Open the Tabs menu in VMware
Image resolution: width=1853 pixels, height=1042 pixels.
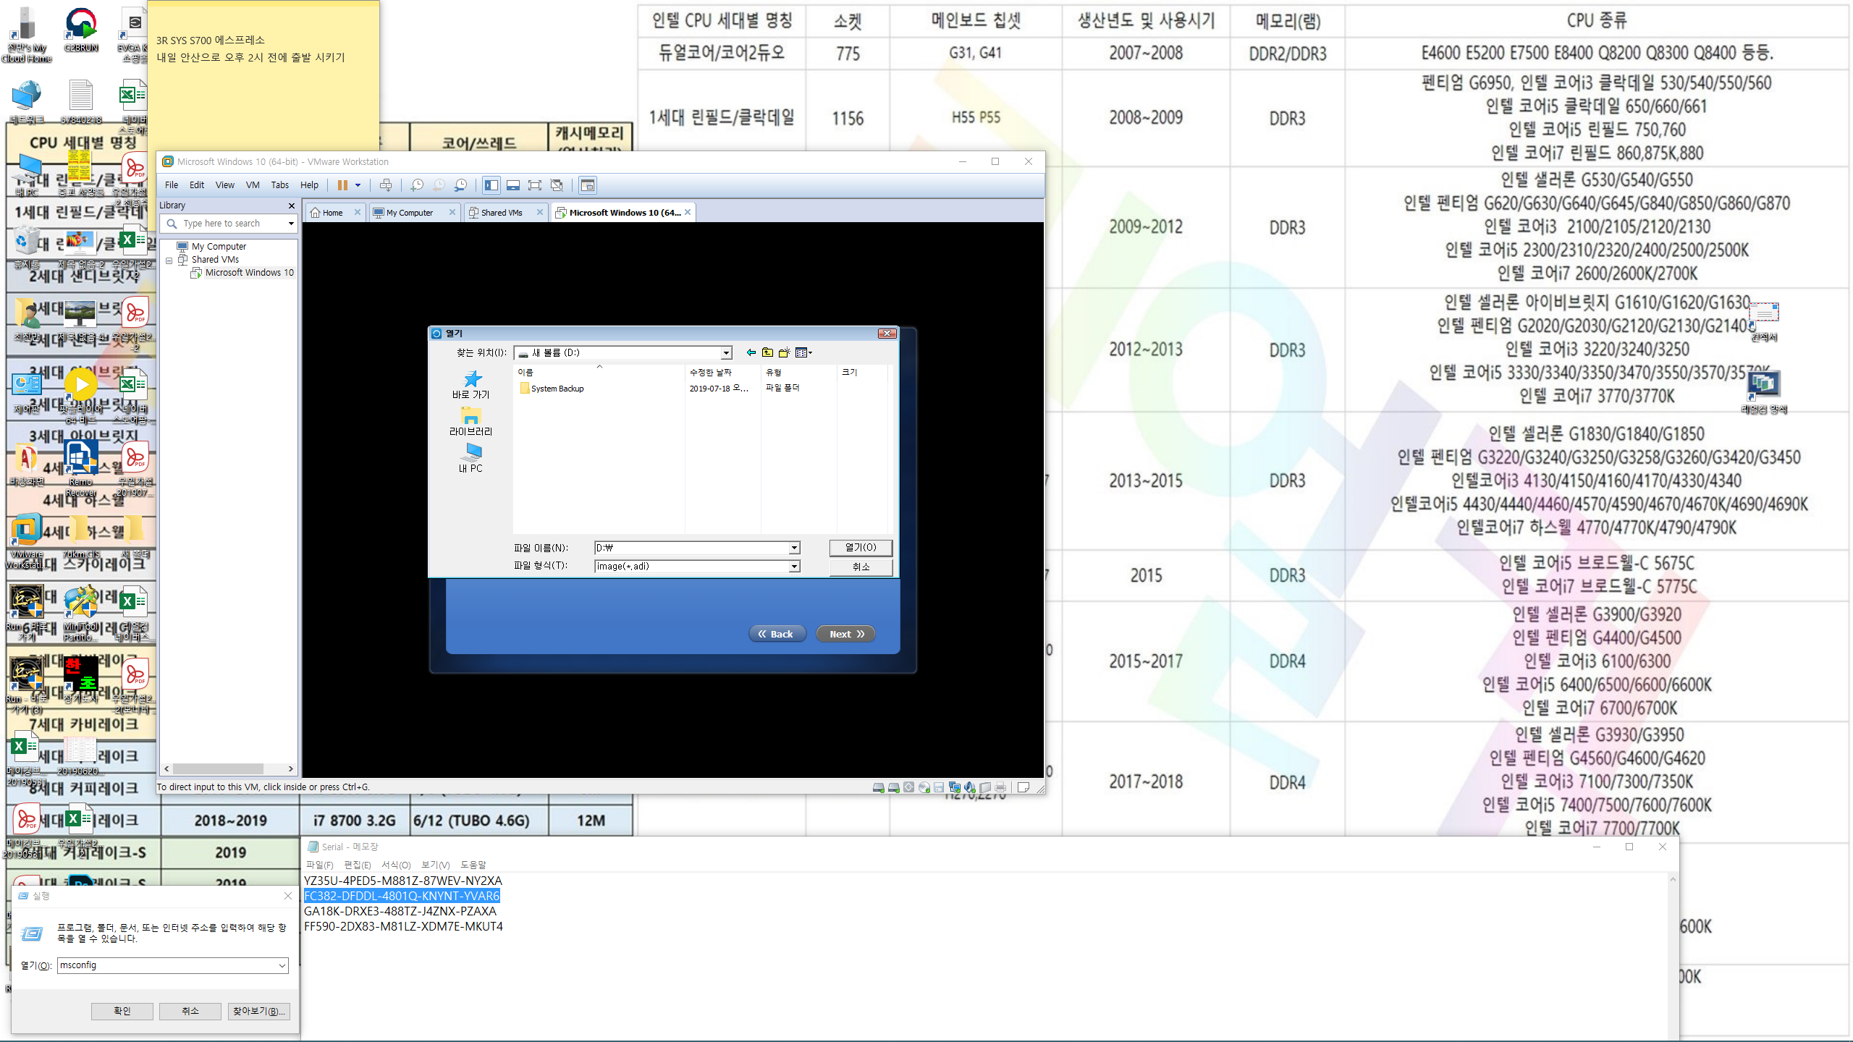pyautogui.click(x=279, y=185)
